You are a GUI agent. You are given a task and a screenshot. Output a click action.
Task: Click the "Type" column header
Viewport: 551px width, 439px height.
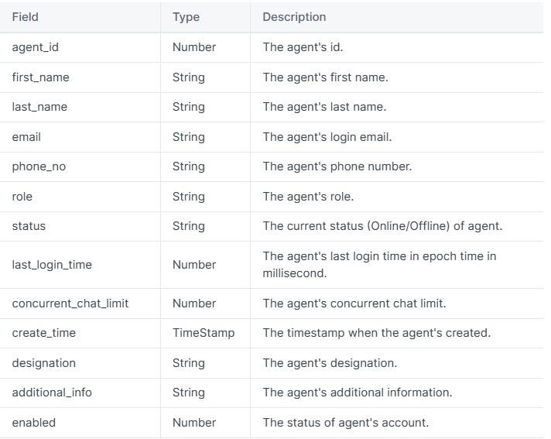(x=186, y=17)
